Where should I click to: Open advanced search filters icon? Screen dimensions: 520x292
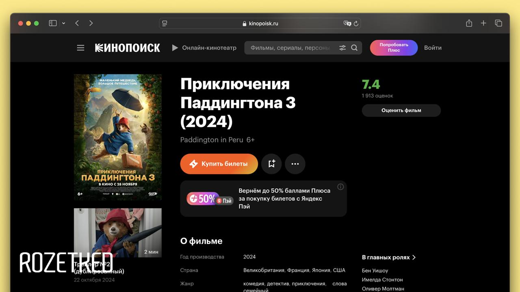(x=342, y=48)
